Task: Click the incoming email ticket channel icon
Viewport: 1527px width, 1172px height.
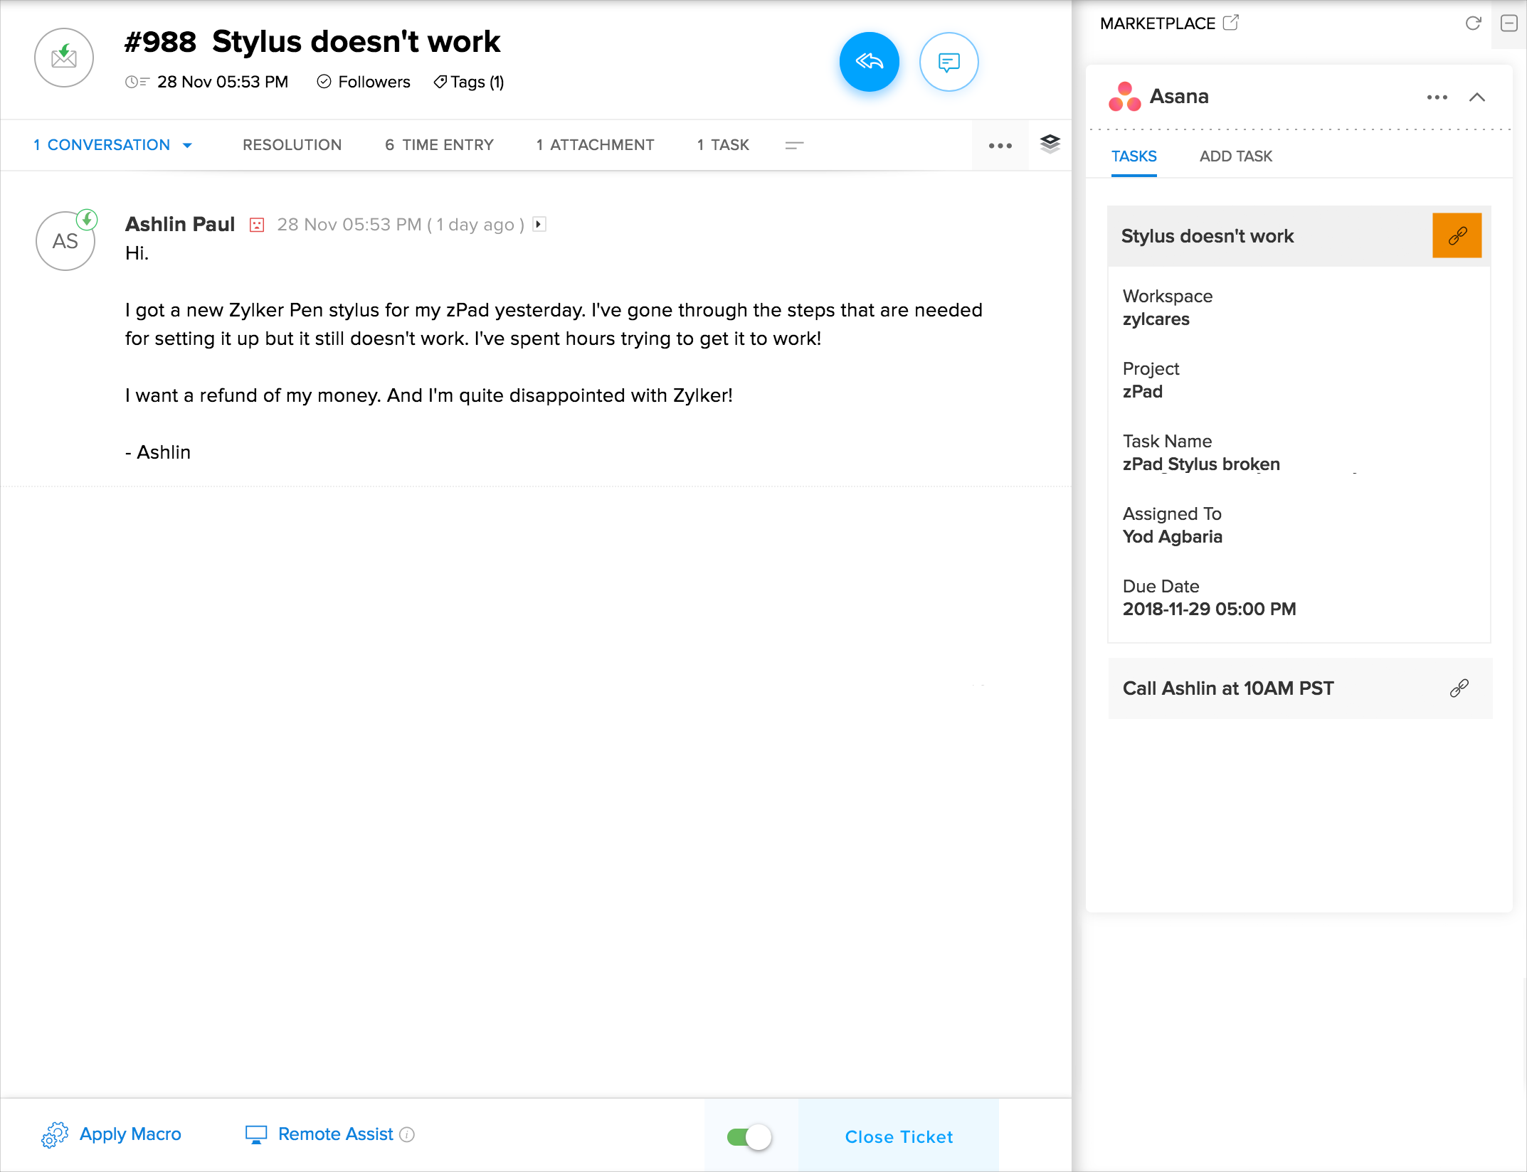Action: [64, 58]
